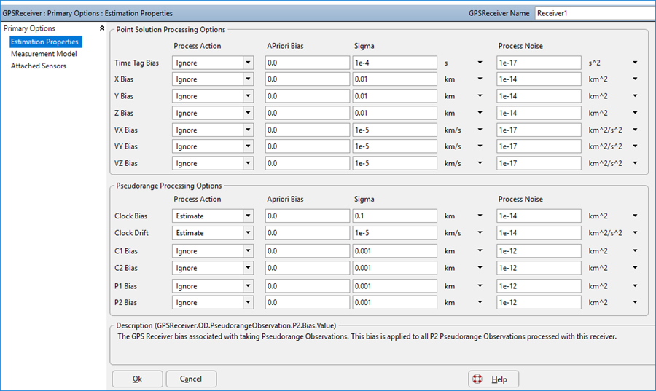Image resolution: width=656 pixels, height=391 pixels.
Task: Change P1 Bias Process Noise unit arrow
Action: point(635,286)
